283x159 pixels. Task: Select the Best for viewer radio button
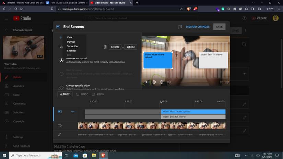tap(61, 74)
